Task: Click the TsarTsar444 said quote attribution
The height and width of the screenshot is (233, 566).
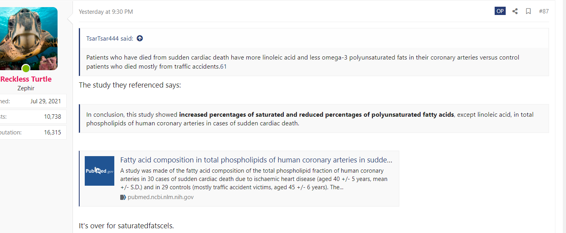Action: click(x=110, y=38)
